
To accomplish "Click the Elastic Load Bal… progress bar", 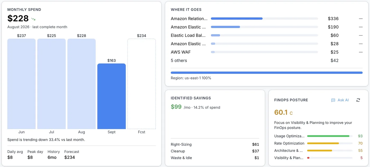I will coord(265,35).
